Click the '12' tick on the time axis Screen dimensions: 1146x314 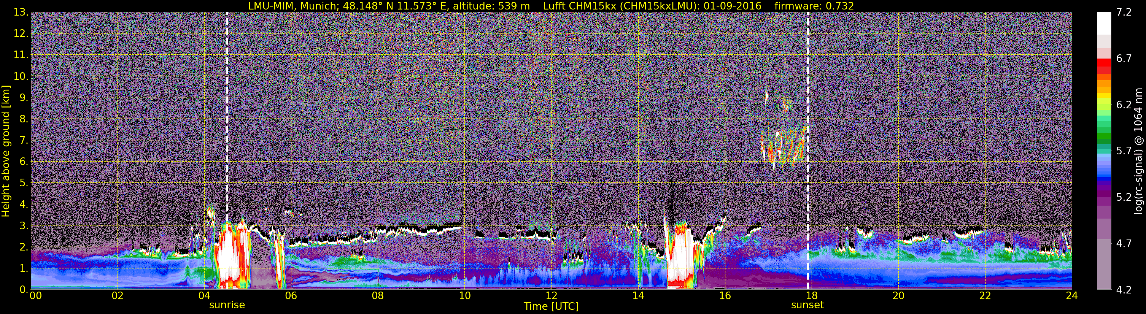551,296
